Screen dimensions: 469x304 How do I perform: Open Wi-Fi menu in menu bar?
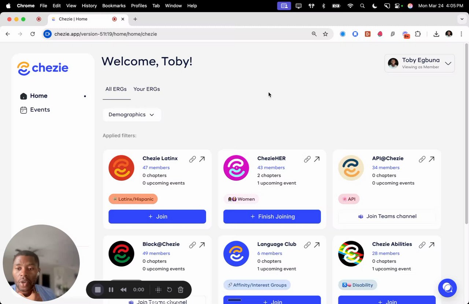pos(350,6)
